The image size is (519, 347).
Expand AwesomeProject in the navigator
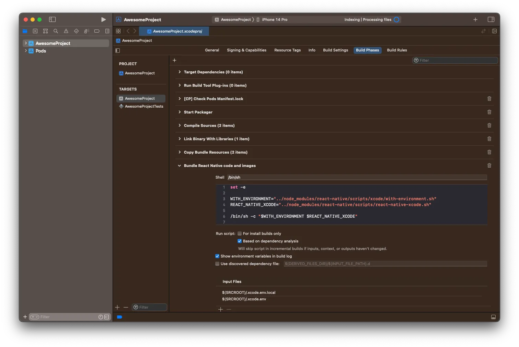click(26, 43)
